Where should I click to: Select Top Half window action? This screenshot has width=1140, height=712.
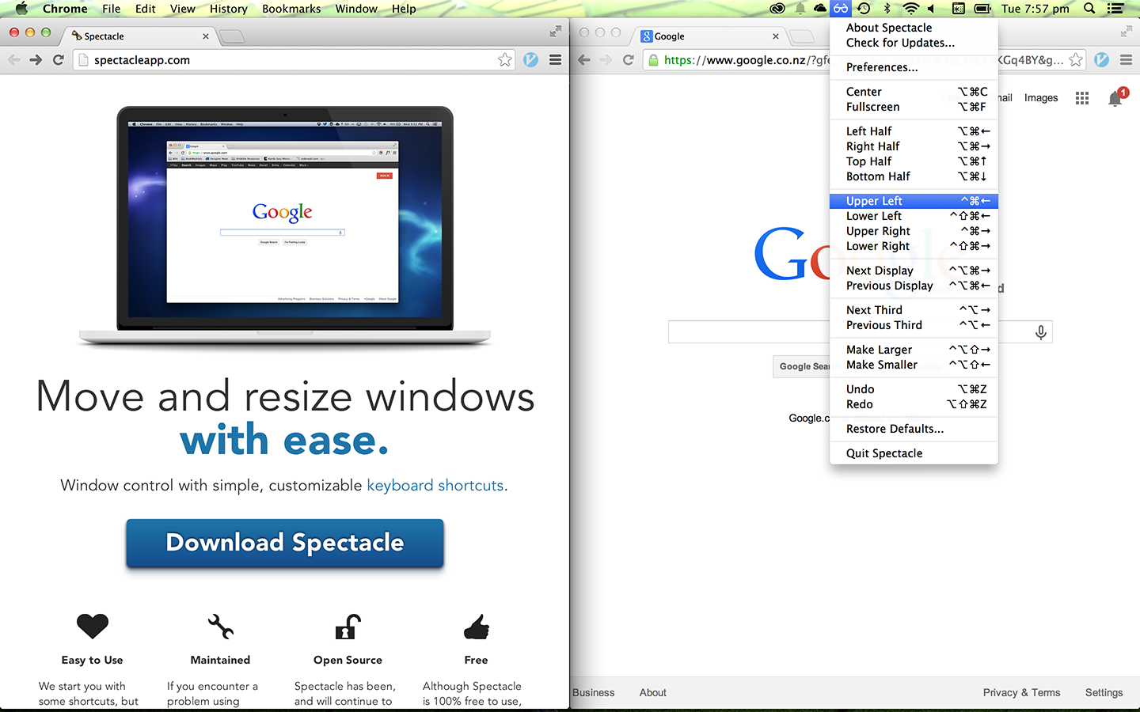click(x=914, y=161)
